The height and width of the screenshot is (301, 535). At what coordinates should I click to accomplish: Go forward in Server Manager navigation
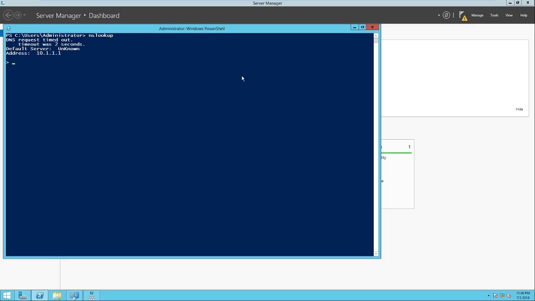coord(18,15)
